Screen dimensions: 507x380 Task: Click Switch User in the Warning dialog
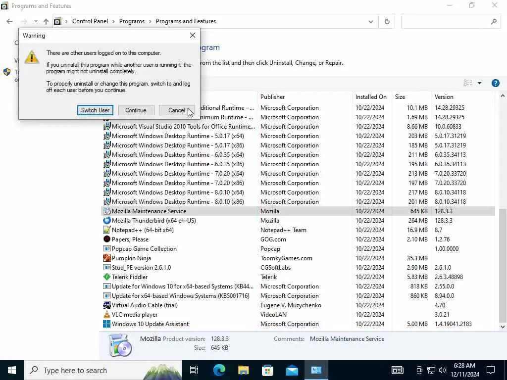95,110
